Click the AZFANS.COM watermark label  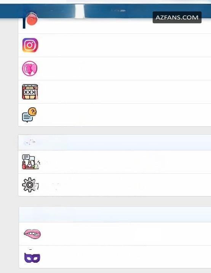(177, 18)
